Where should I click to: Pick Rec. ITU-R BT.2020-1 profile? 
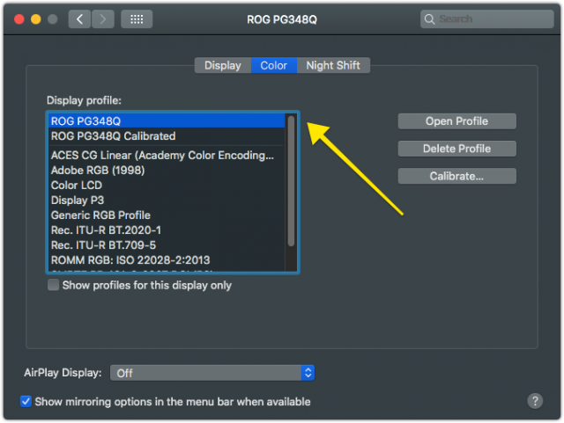pyautogui.click(x=167, y=230)
